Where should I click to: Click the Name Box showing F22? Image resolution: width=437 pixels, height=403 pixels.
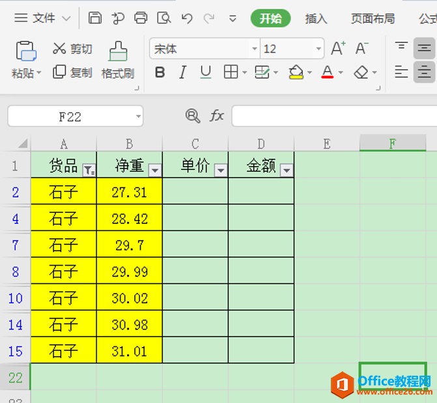point(70,117)
